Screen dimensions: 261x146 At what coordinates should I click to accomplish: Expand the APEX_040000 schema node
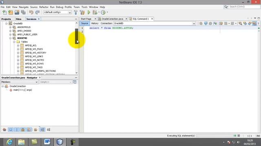click(10, 31)
